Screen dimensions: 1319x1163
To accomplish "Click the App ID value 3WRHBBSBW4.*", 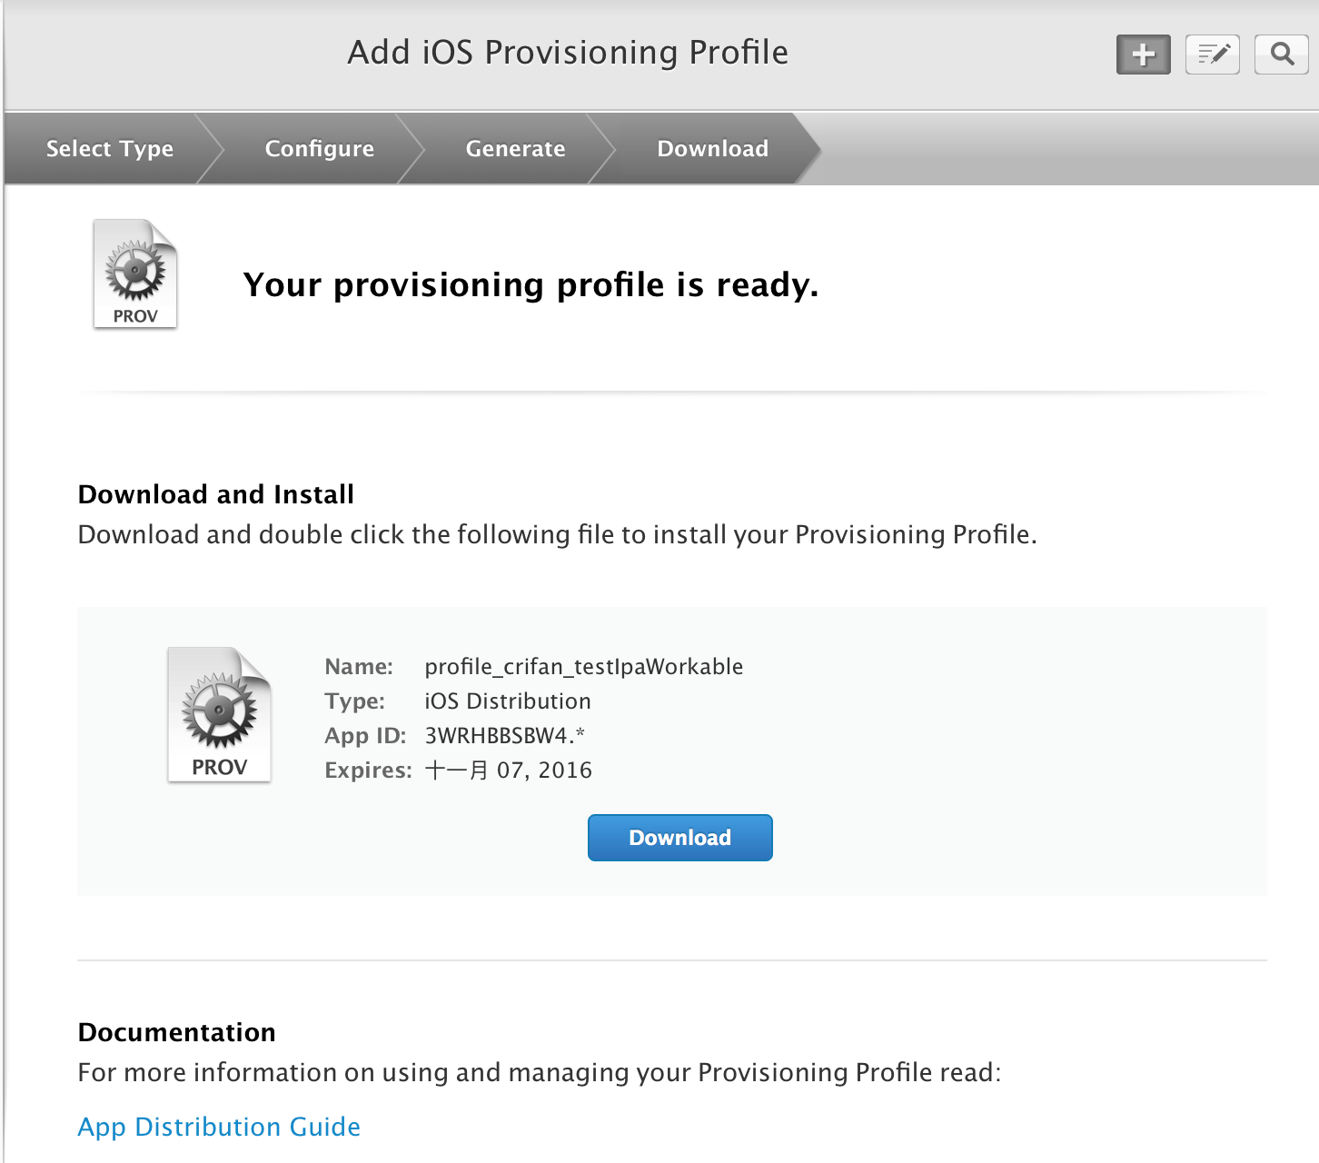I will pyautogui.click(x=504, y=736).
